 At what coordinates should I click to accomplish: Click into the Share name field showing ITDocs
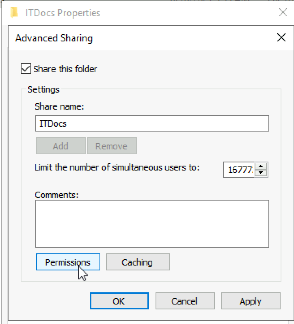(152, 123)
